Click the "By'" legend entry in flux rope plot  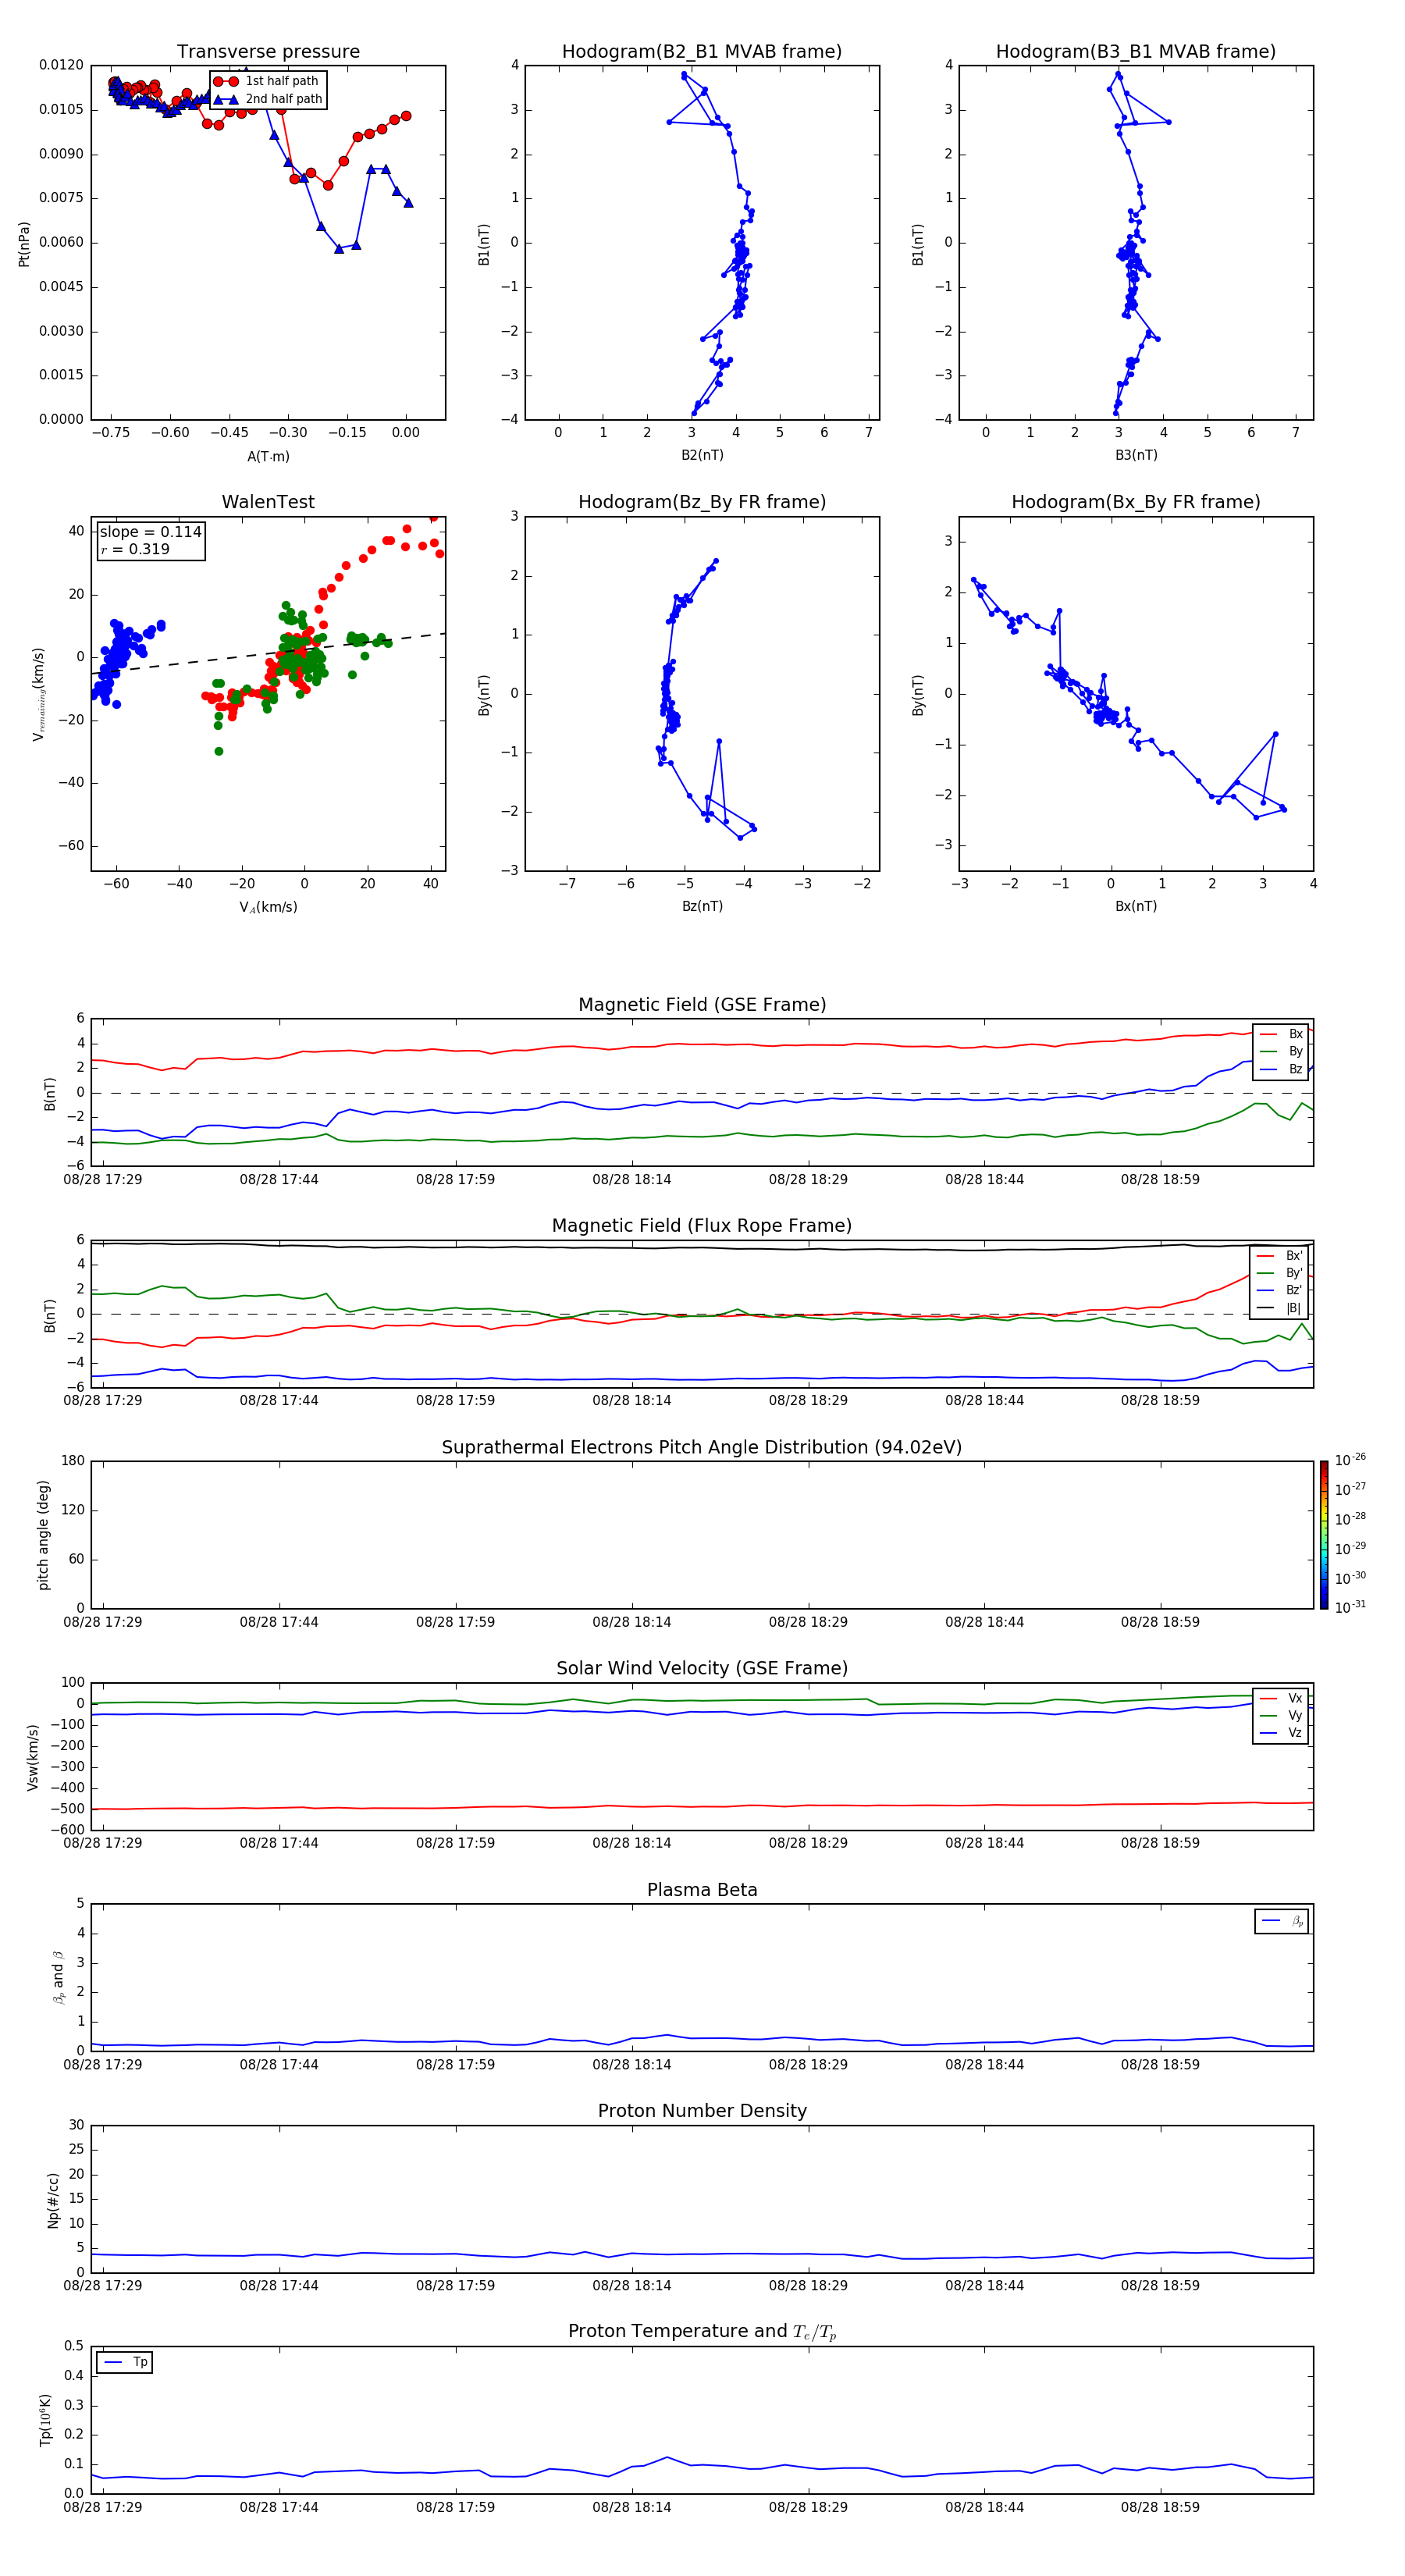[x=1280, y=1273]
